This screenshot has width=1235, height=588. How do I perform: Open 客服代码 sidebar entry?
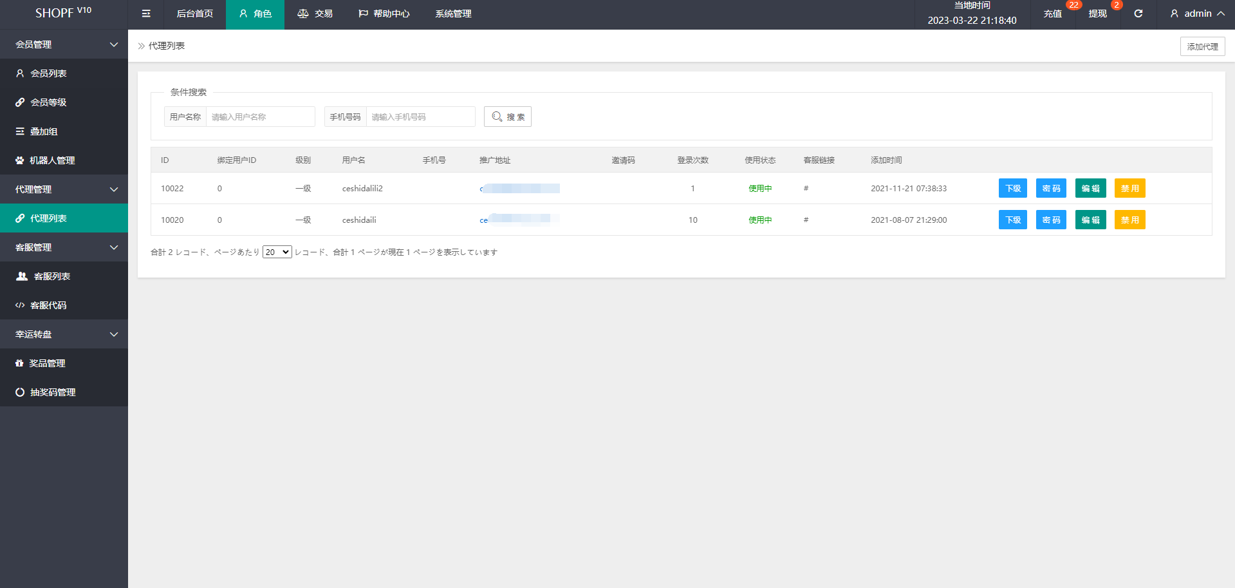click(x=48, y=305)
